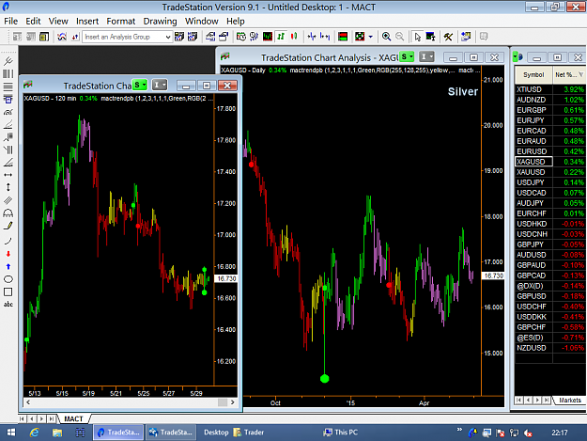587x441 pixels.
Task: Open the Help menu
Action: click(235, 21)
